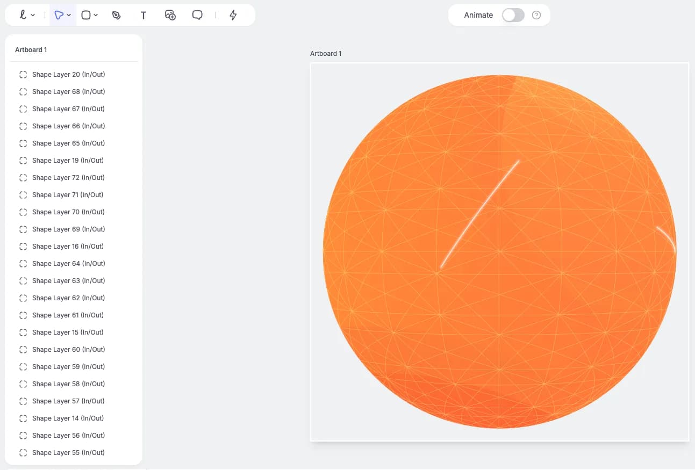The width and height of the screenshot is (695, 470).
Task: Enable the Animate toggle
Action: pyautogui.click(x=513, y=15)
